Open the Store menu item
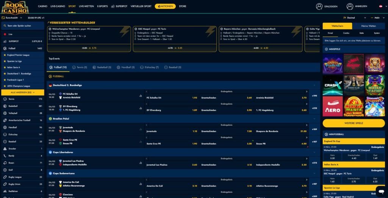 coord(183,6)
